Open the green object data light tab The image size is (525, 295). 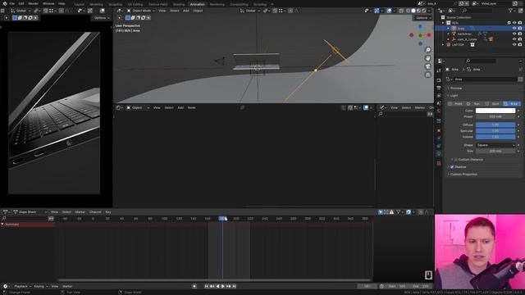pos(439,154)
